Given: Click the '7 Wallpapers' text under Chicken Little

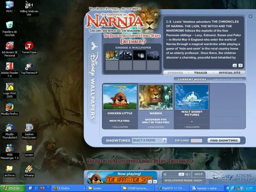Looking at the screenshot, I should pyautogui.click(x=120, y=127).
